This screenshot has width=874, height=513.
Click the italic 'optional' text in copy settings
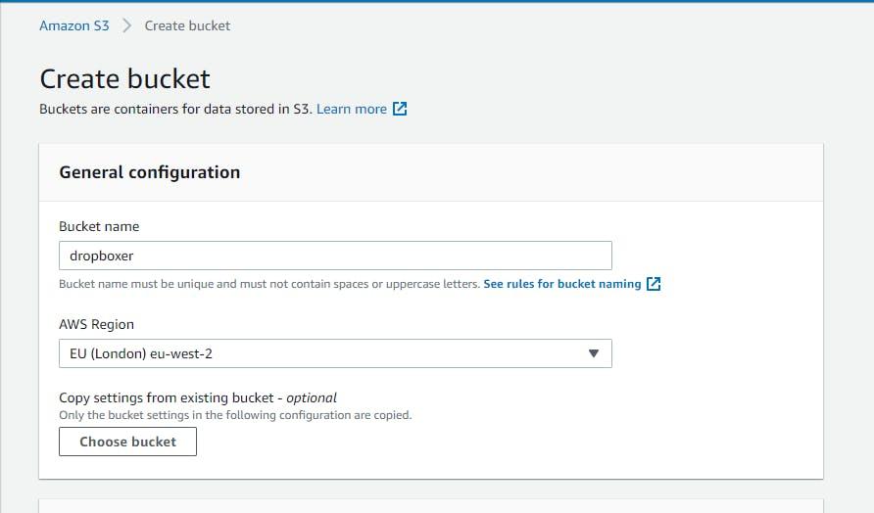312,397
